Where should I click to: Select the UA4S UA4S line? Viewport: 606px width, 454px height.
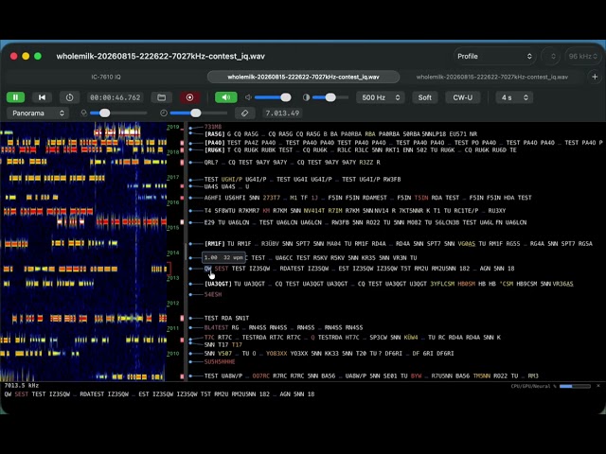[x=226, y=186]
